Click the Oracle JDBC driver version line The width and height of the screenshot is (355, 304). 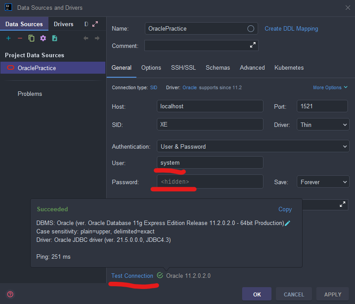104,240
